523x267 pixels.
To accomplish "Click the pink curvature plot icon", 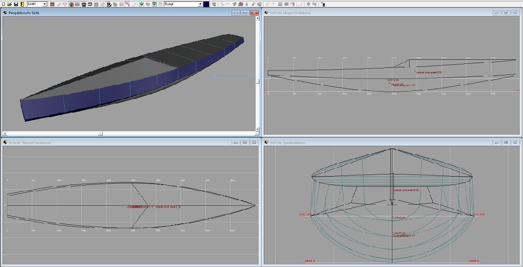I will pos(128,4).
